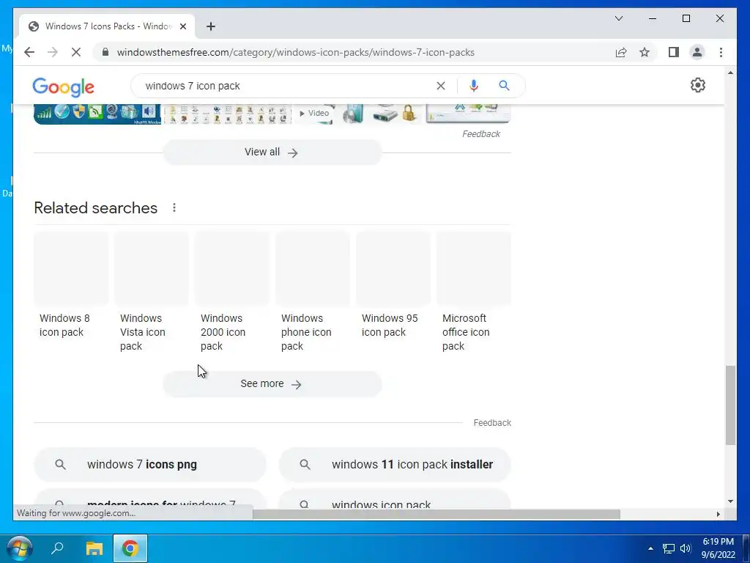Expand related searches with See more
Screen dimensions: 750x563
click(272, 384)
